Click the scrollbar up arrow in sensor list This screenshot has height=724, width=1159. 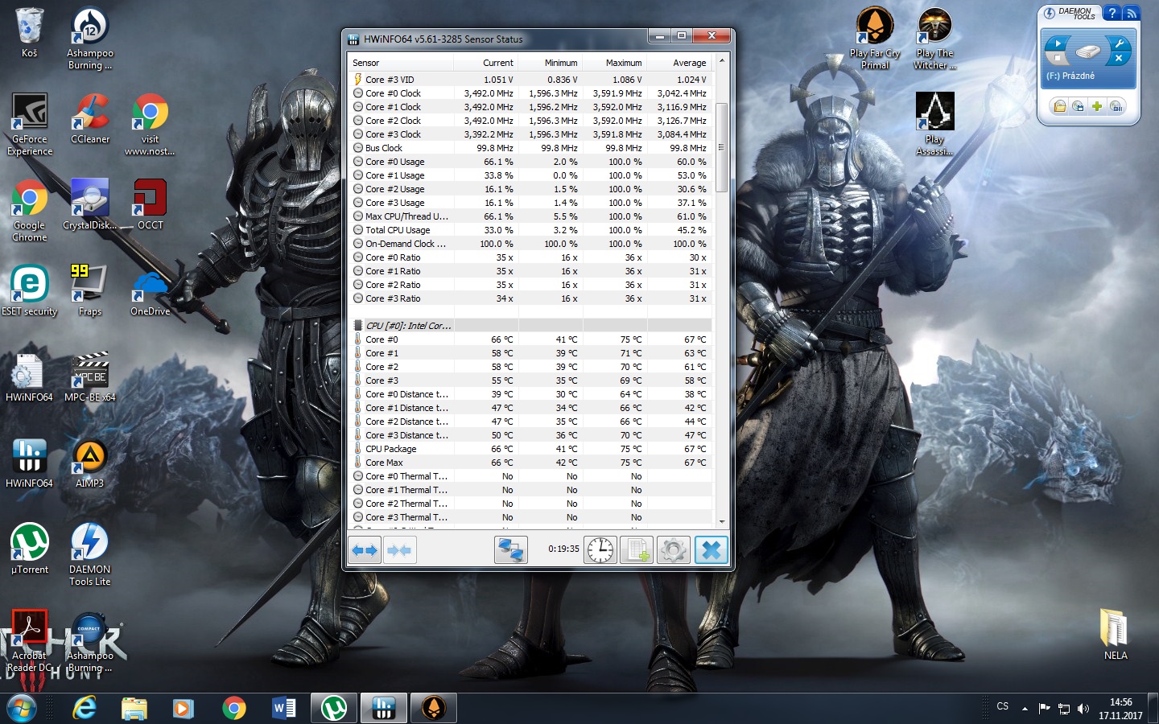[721, 61]
